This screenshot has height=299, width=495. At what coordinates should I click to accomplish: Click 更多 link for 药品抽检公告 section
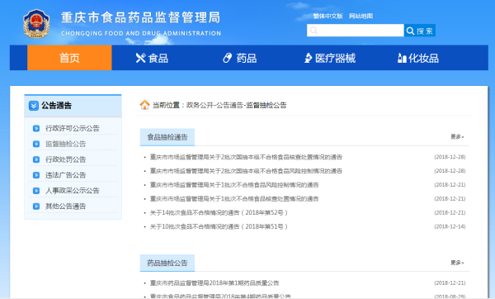pyautogui.click(x=457, y=263)
